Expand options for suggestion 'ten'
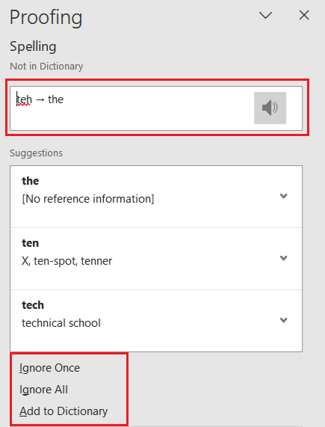This screenshot has width=325, height=427. coord(284,258)
